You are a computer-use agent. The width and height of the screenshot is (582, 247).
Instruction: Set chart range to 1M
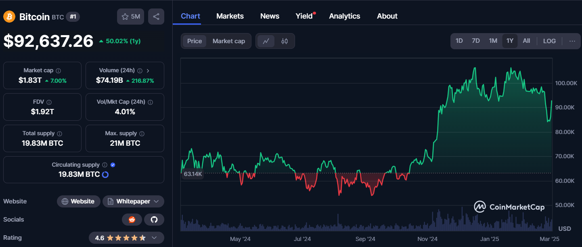[493, 41]
